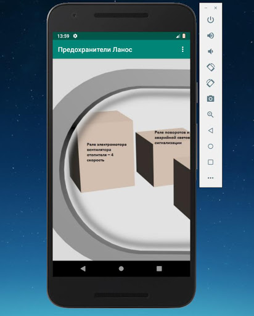This screenshot has height=316, width=254.
Task: Open extended controls via three dots
Action: pyautogui.click(x=210, y=178)
